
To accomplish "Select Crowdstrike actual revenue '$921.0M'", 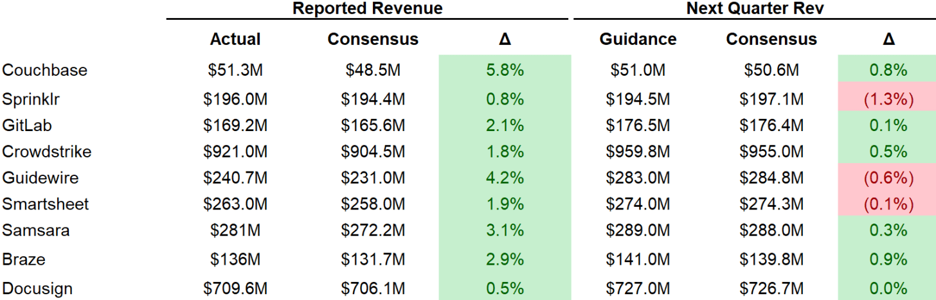I will (x=235, y=152).
